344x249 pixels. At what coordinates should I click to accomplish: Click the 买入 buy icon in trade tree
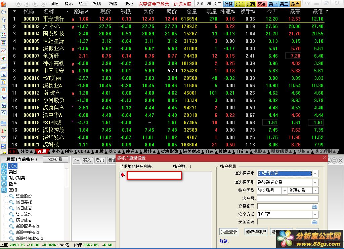pyautogui.click(x=4, y=166)
